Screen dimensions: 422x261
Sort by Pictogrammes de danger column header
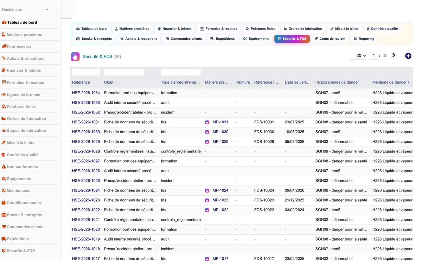point(337,83)
